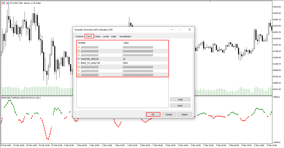Click the chart grid icon beside BTCUSD title
284x148 pixels.
3,3
